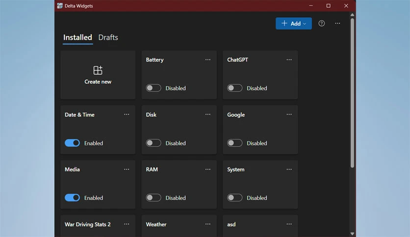Switch to the Installed tab
Screen dimensions: 410x237
tap(77, 37)
